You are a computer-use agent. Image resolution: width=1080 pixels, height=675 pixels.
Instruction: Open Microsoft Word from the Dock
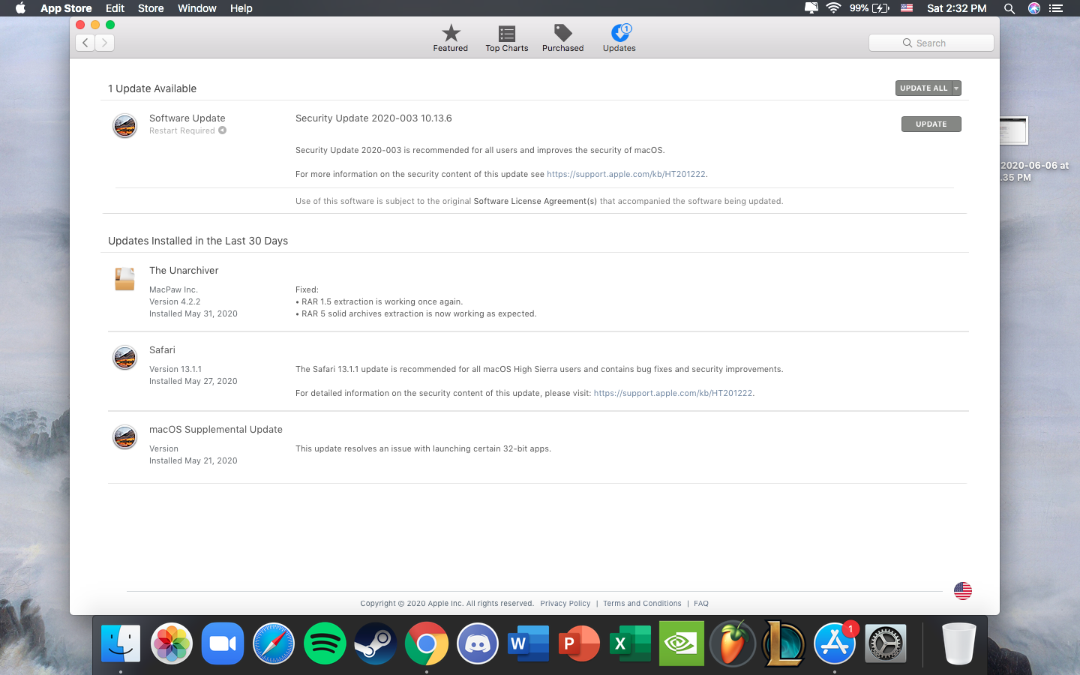coord(529,643)
